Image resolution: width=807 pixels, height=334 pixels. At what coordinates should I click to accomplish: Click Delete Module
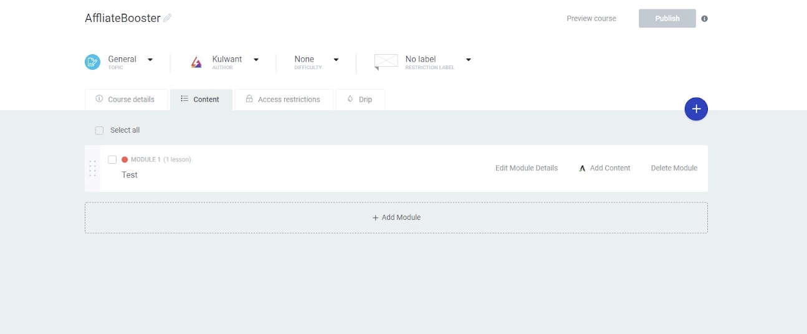674,168
